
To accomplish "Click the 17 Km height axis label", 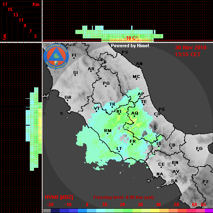I will 5,4.
